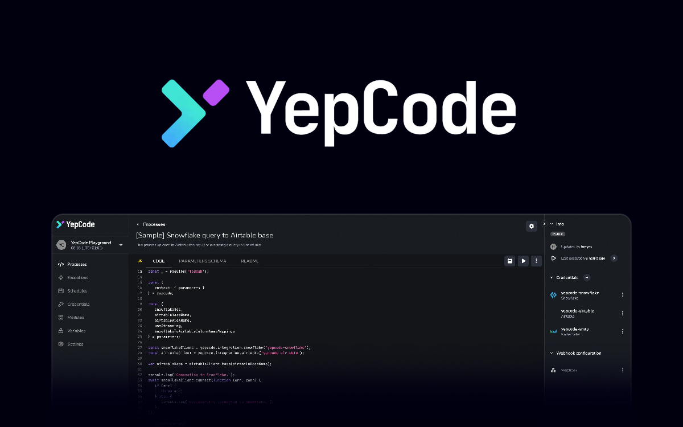Switch to the README tab

click(249, 261)
